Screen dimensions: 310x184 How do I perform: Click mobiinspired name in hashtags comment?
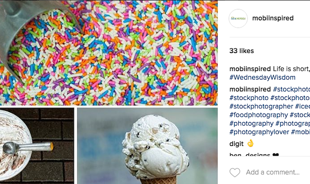250,89
